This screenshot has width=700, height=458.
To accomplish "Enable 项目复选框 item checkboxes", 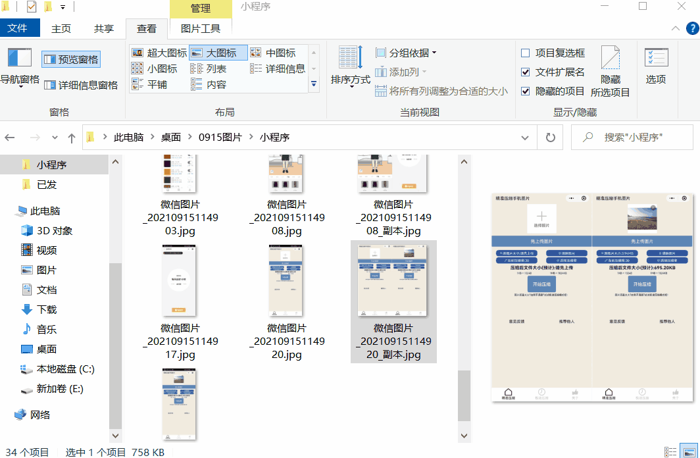I will point(525,53).
